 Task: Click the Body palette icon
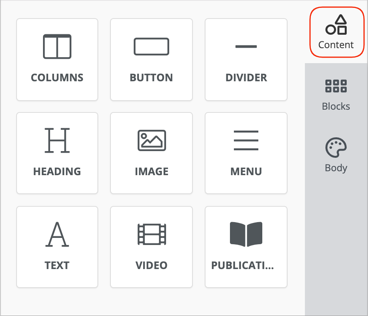336,148
